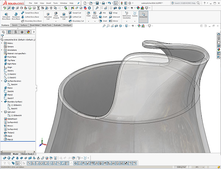Select Thicken2 feature in tree
The width and height of the screenshot is (221, 169).
coord(9,132)
